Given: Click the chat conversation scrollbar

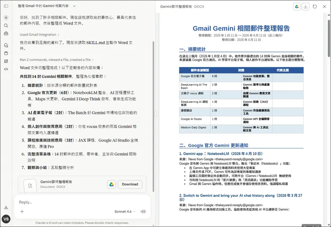Looking at the screenshot, I should 153,116.
